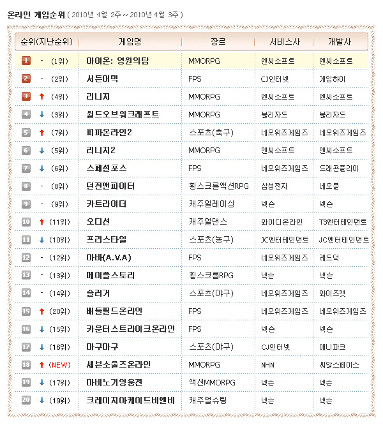The image size is (383, 425).
Task: Click the up arrow beside 피파온라인2's rank
Action: click(41, 132)
